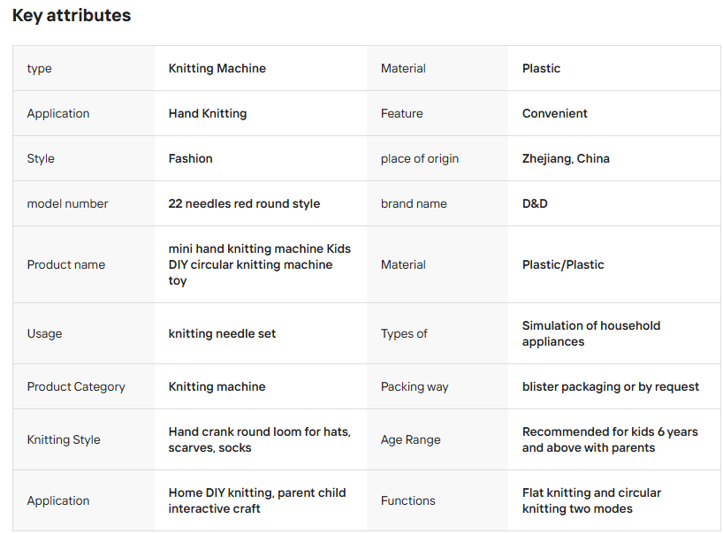The image size is (723, 534).
Task: Select the model number label cell
Action: tap(84, 203)
